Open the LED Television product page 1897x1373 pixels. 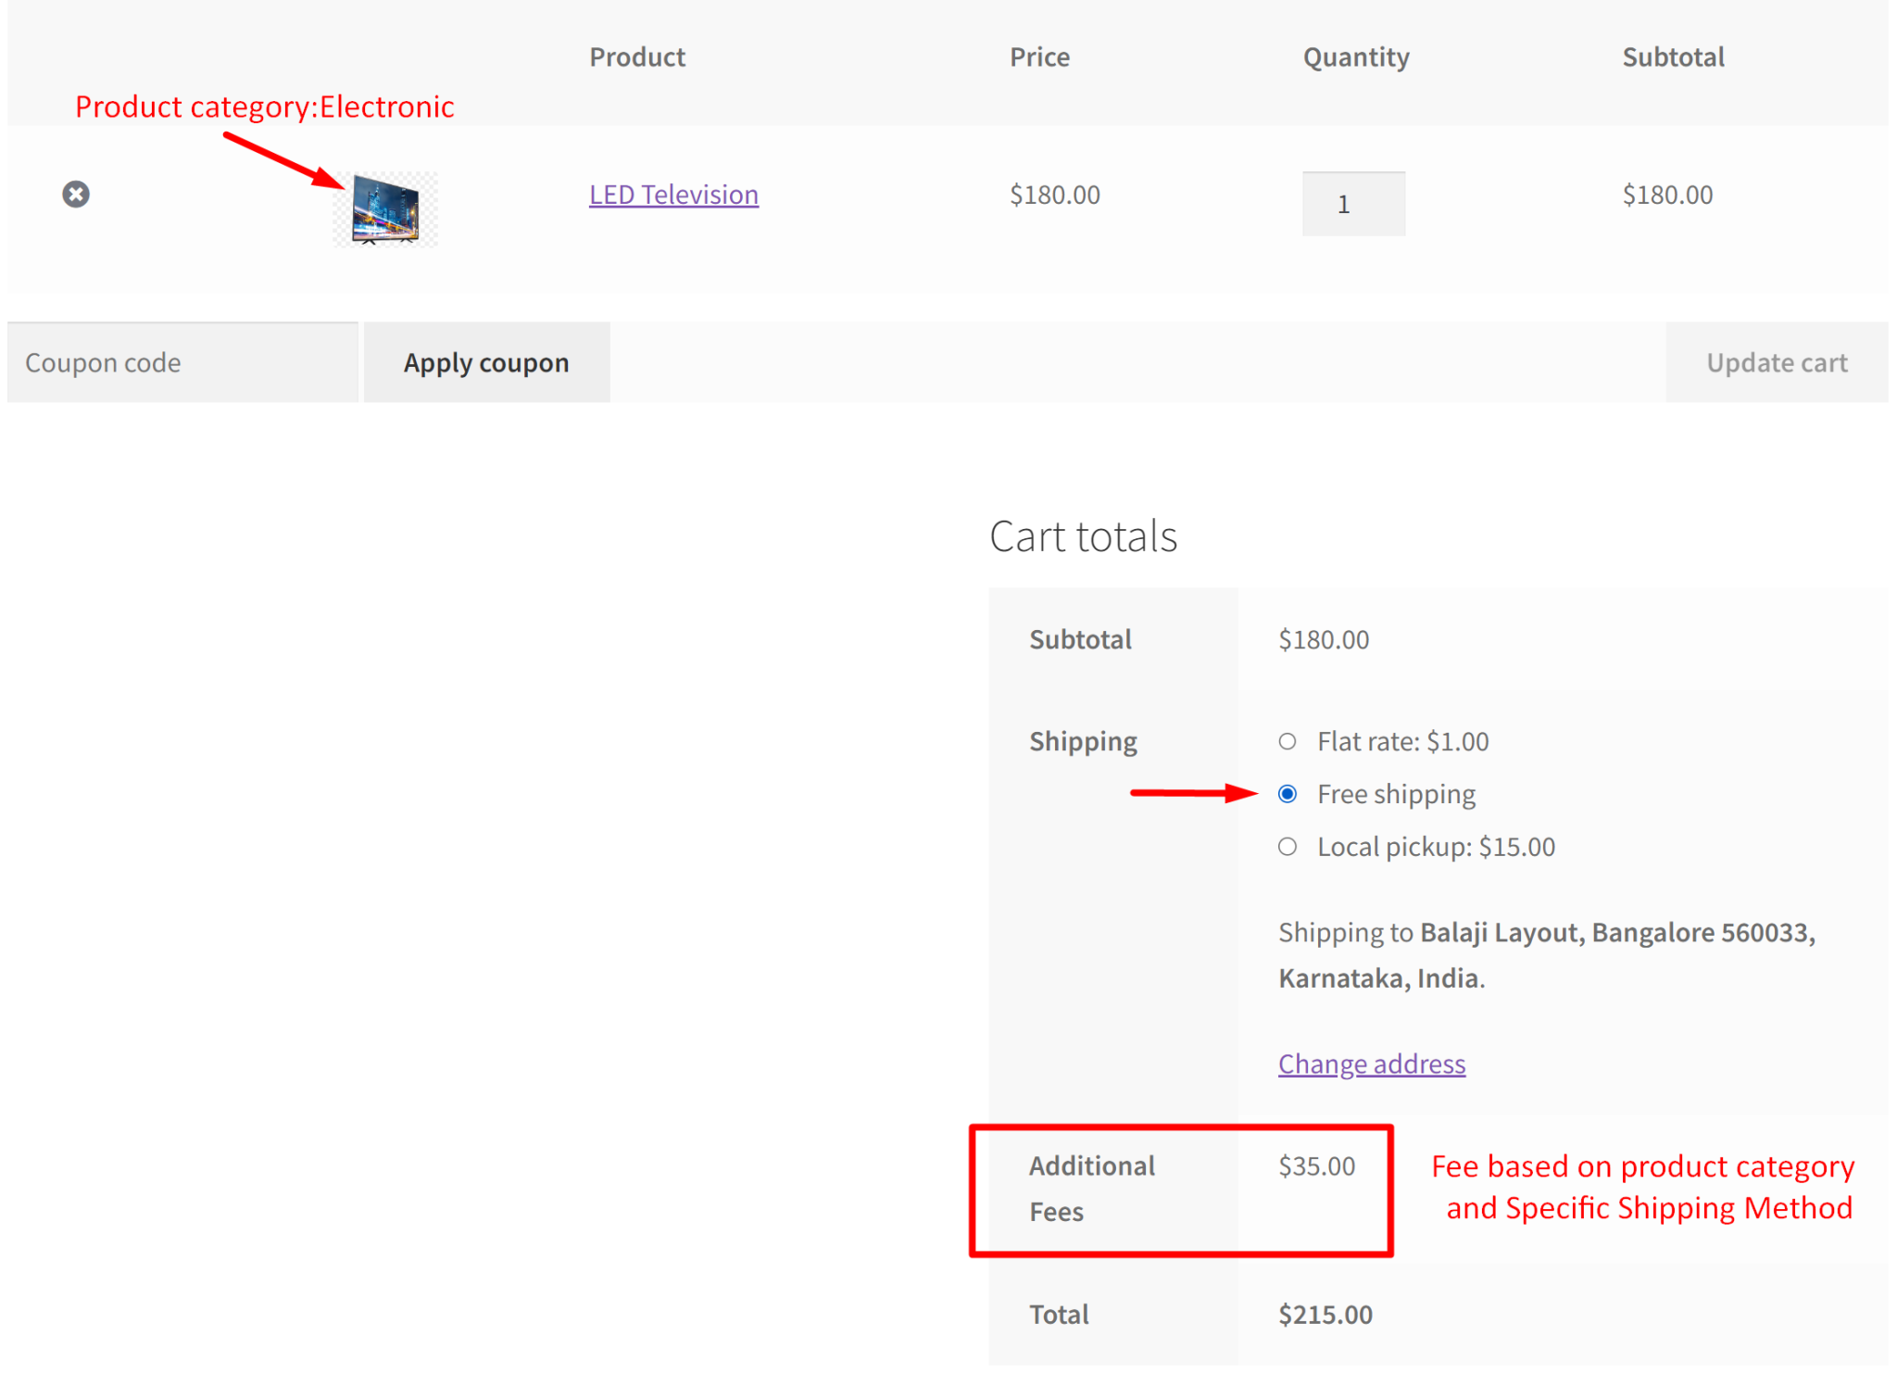tap(673, 195)
